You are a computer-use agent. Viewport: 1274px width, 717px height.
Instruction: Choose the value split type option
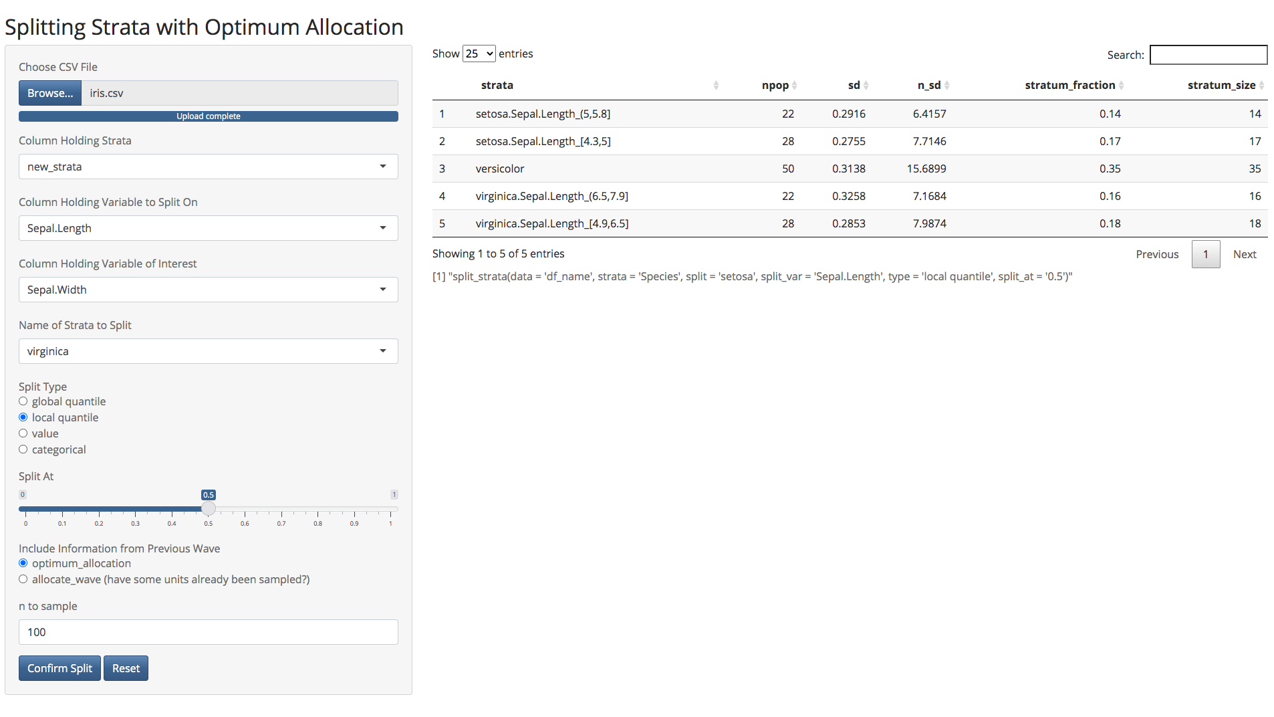23,433
